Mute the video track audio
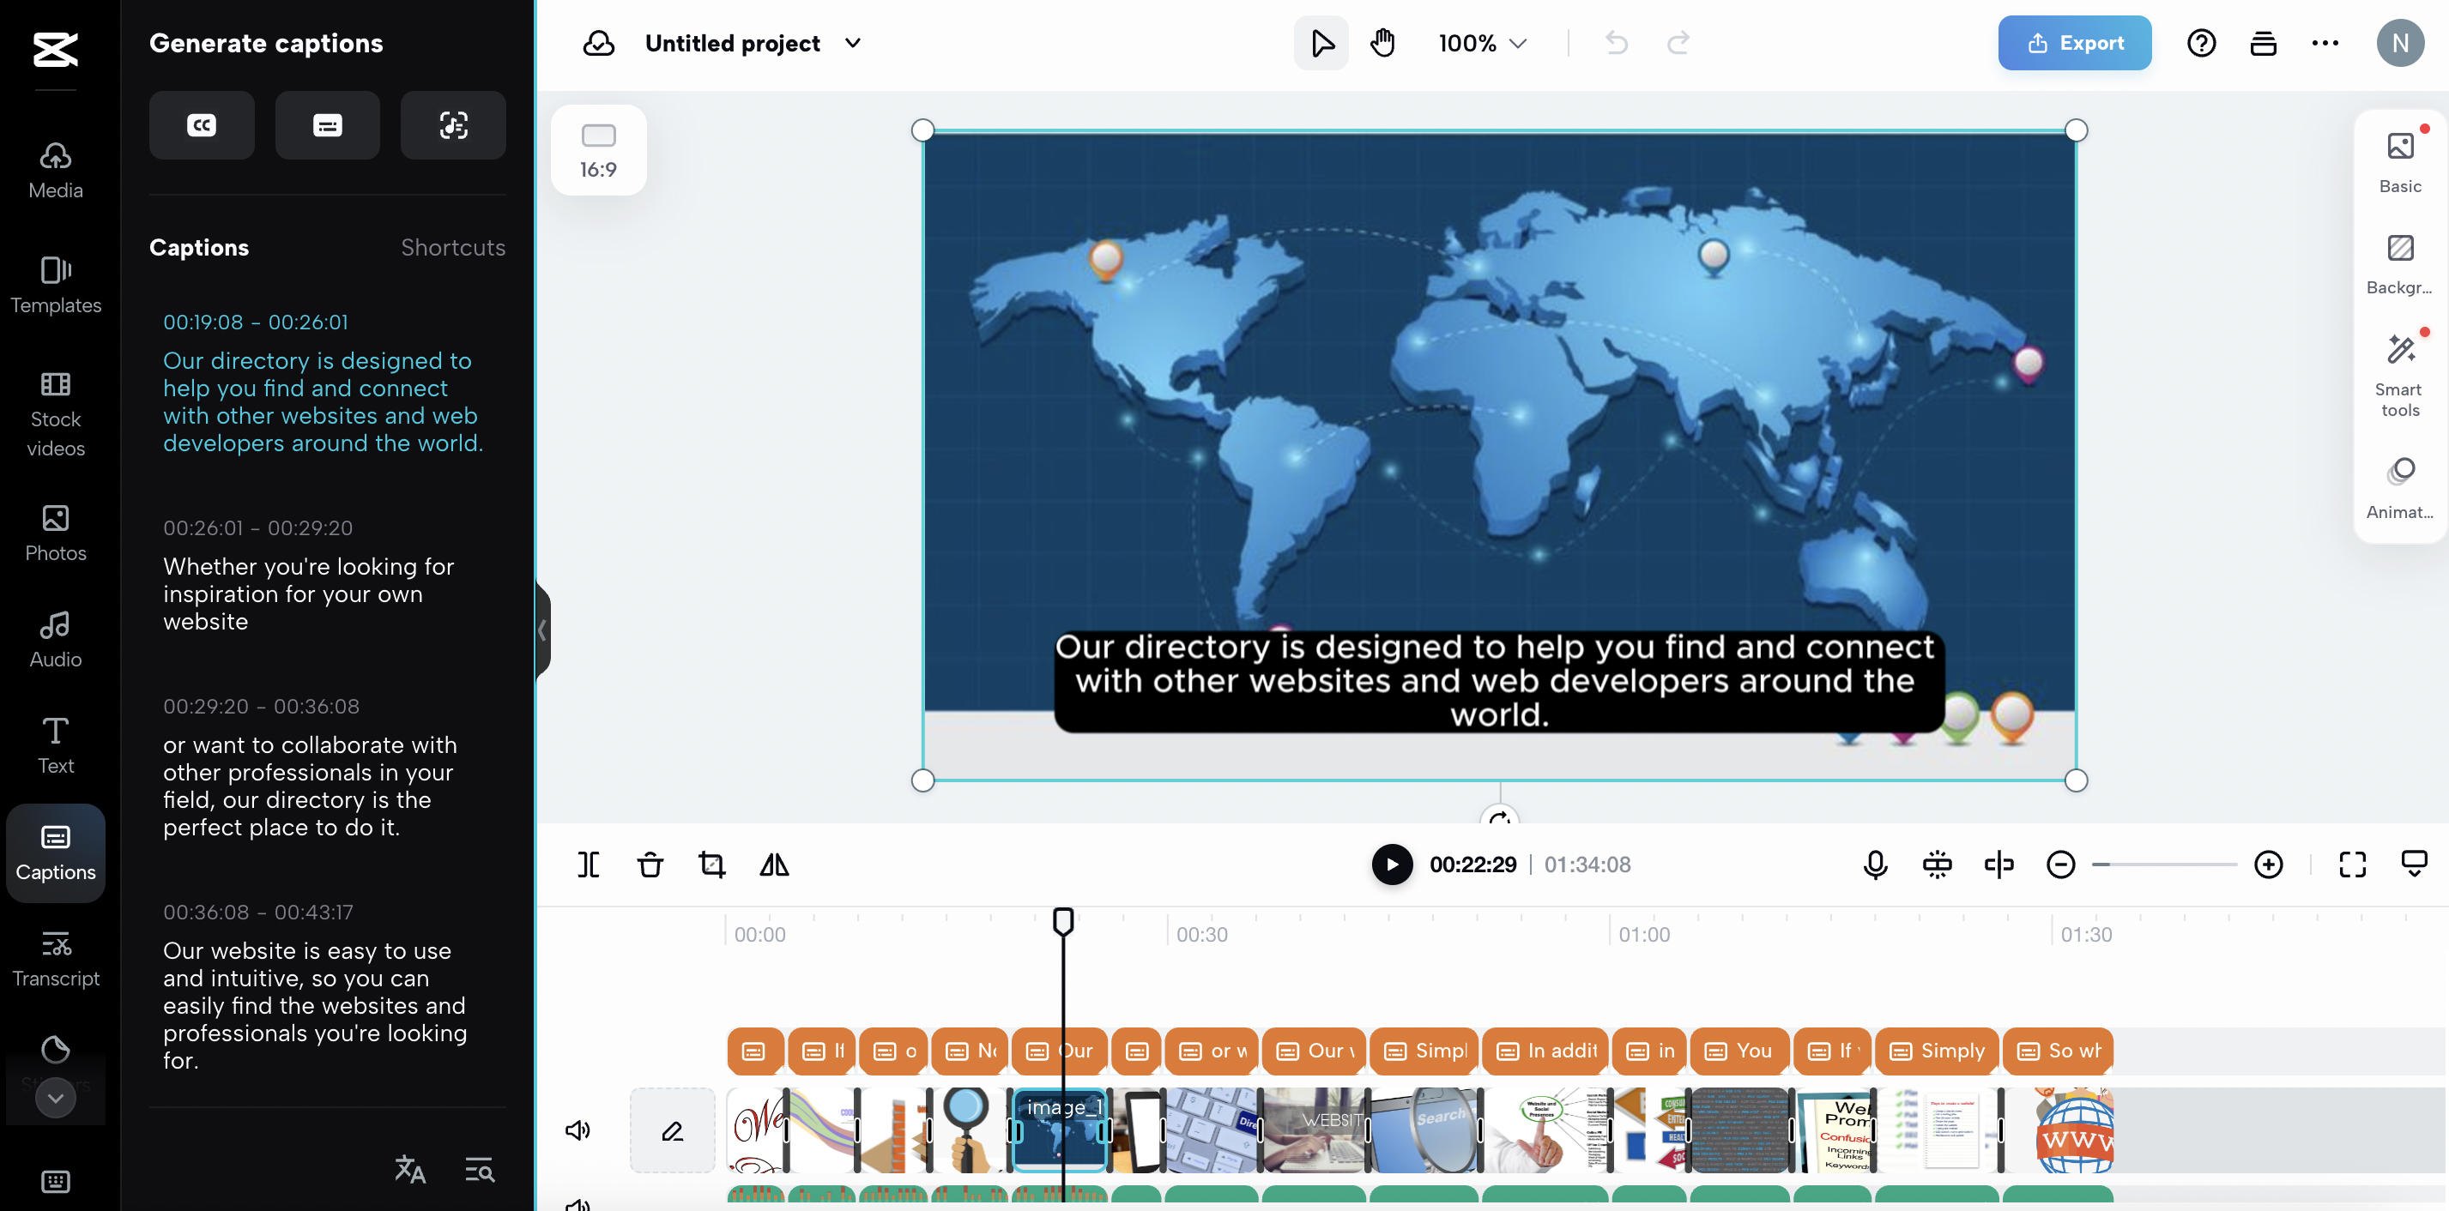Image resolution: width=2449 pixels, height=1211 pixels. point(578,1130)
